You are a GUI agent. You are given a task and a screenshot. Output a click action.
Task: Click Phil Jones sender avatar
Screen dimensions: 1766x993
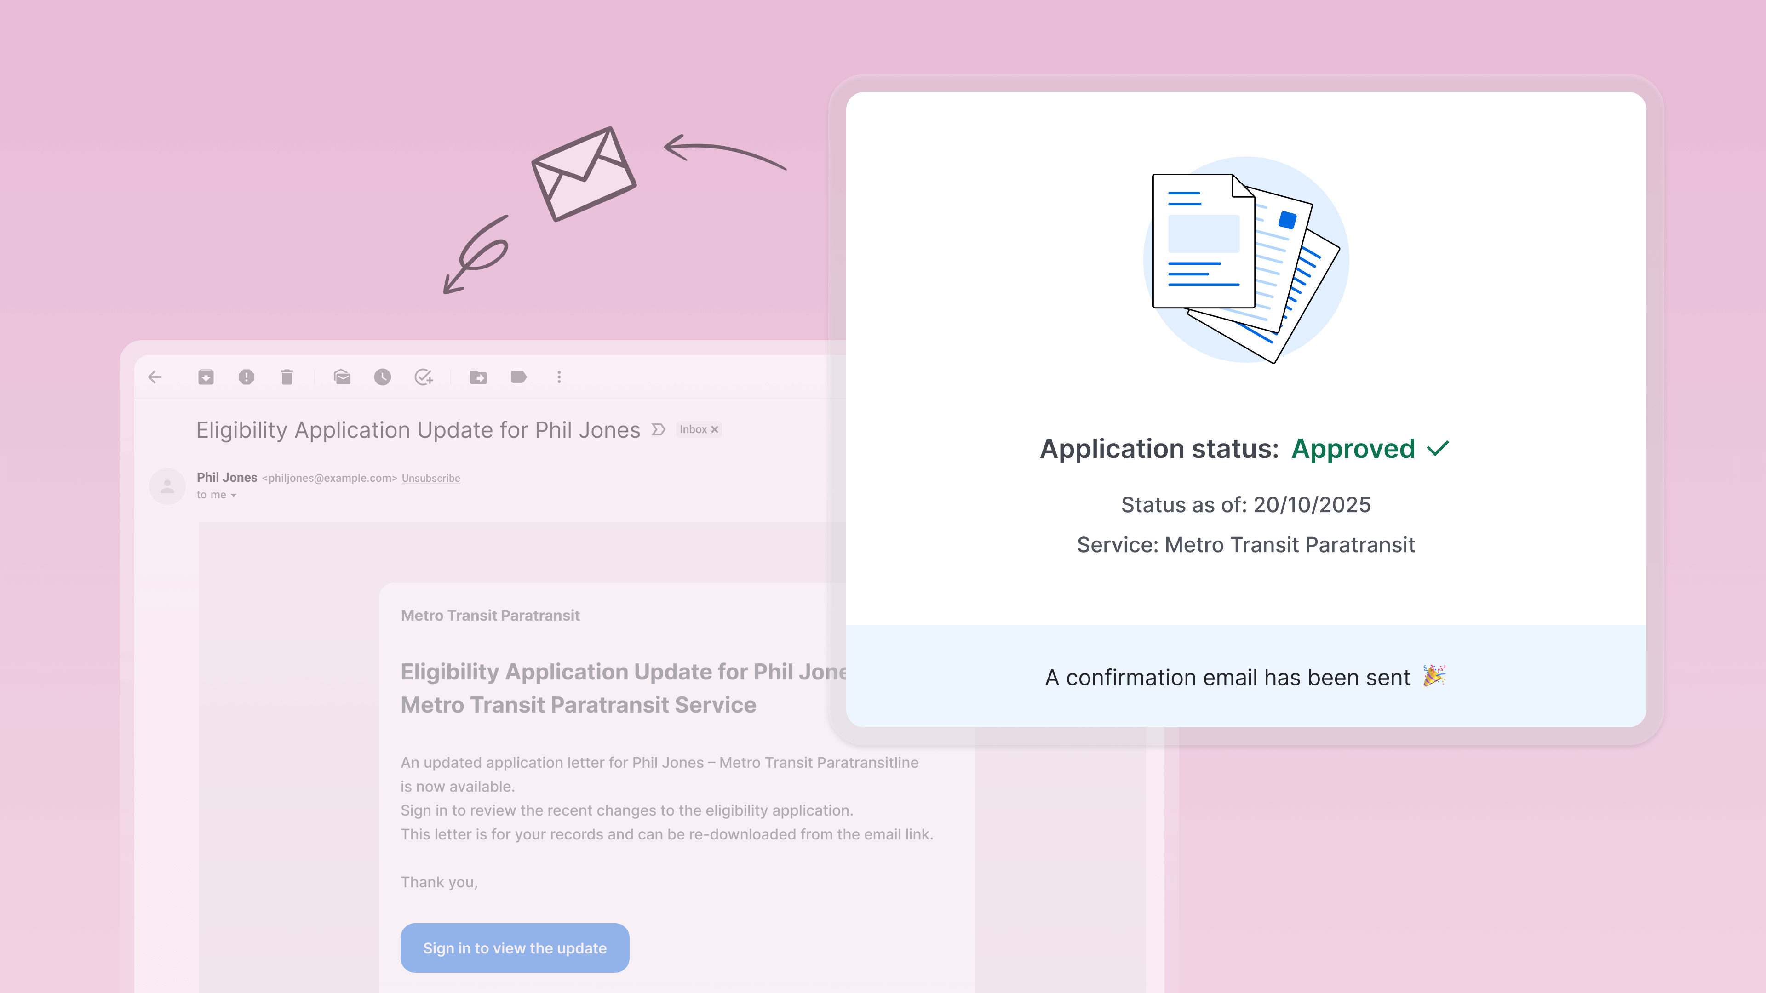[167, 486]
